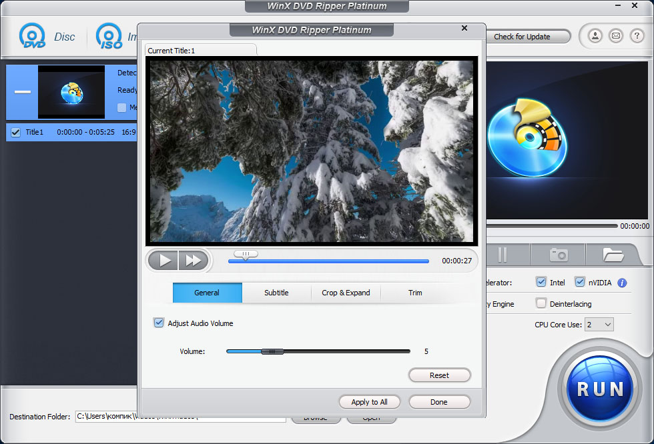Viewport: 654px width, 444px height.
Task: Click the DVD Disc icon
Action: click(32, 36)
